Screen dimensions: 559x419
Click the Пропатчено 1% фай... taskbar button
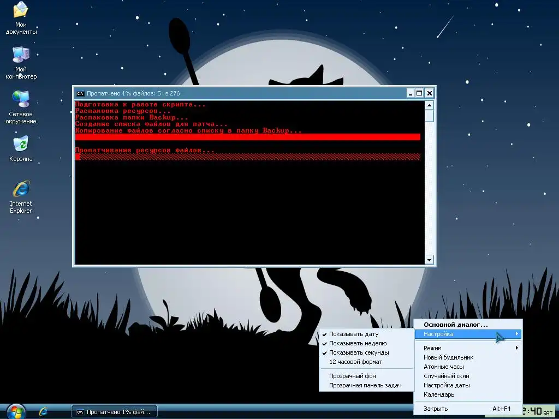[114, 412]
